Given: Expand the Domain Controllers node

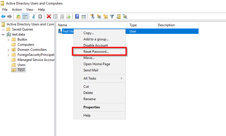Looking at the screenshot, I should tap(8, 50).
